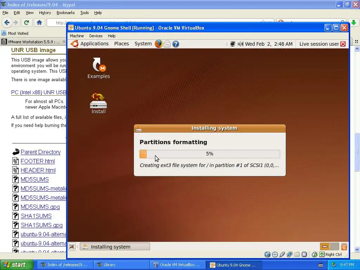360x270 pixels.
Task: Click the Parent Directory link
Action: 40,152
